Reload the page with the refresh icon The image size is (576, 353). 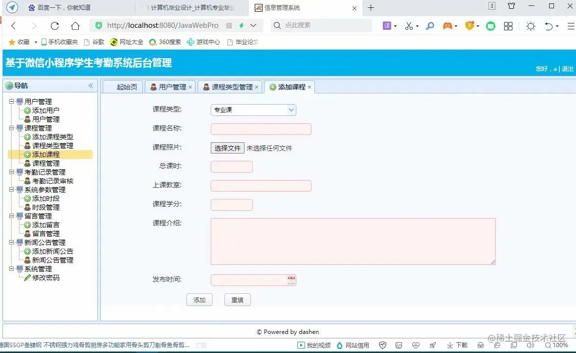55,26
